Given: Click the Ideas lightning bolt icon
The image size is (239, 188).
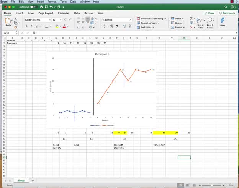Looking at the screenshot, I should (x=223, y=20).
